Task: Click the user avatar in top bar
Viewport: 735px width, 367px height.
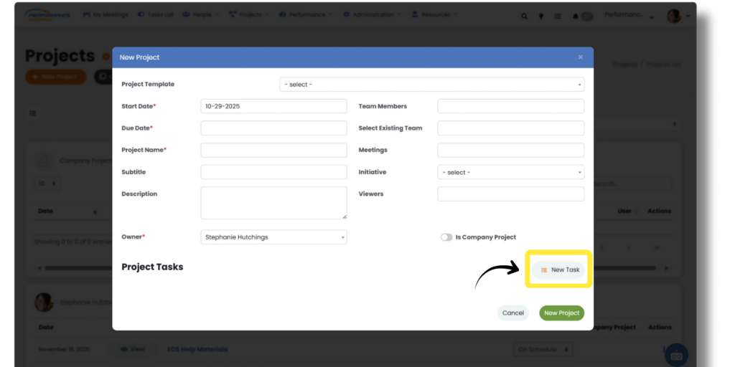Action: (673, 16)
